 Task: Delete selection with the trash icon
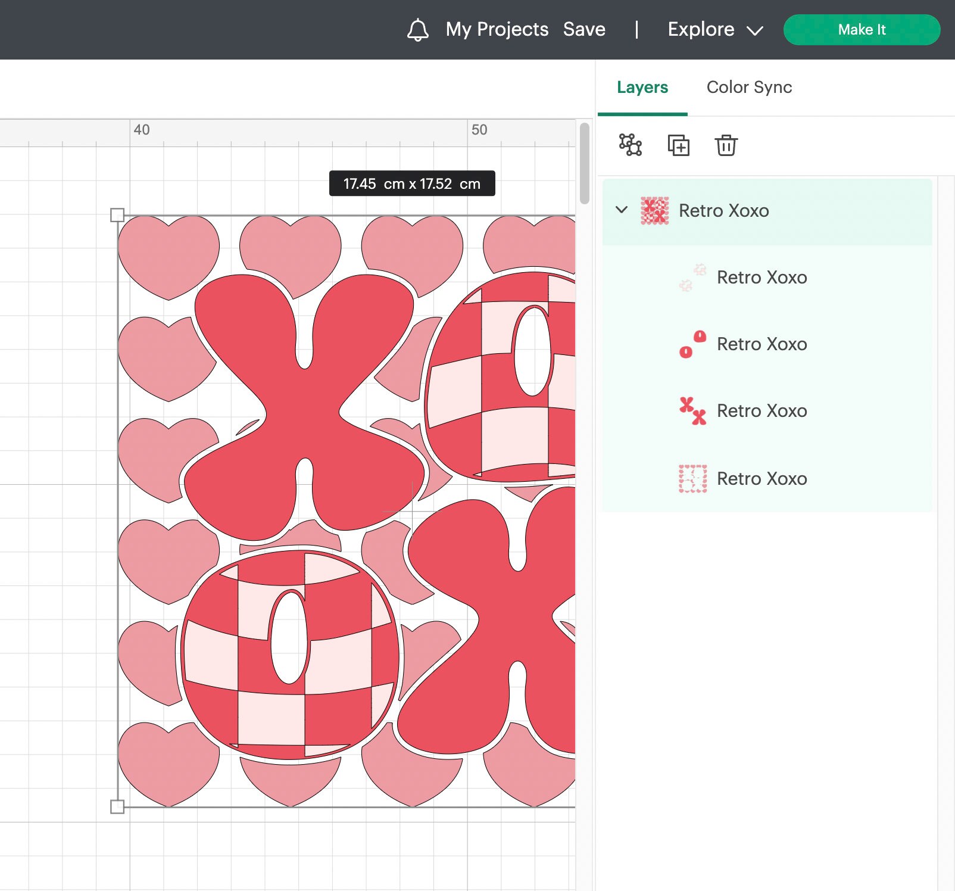[726, 145]
